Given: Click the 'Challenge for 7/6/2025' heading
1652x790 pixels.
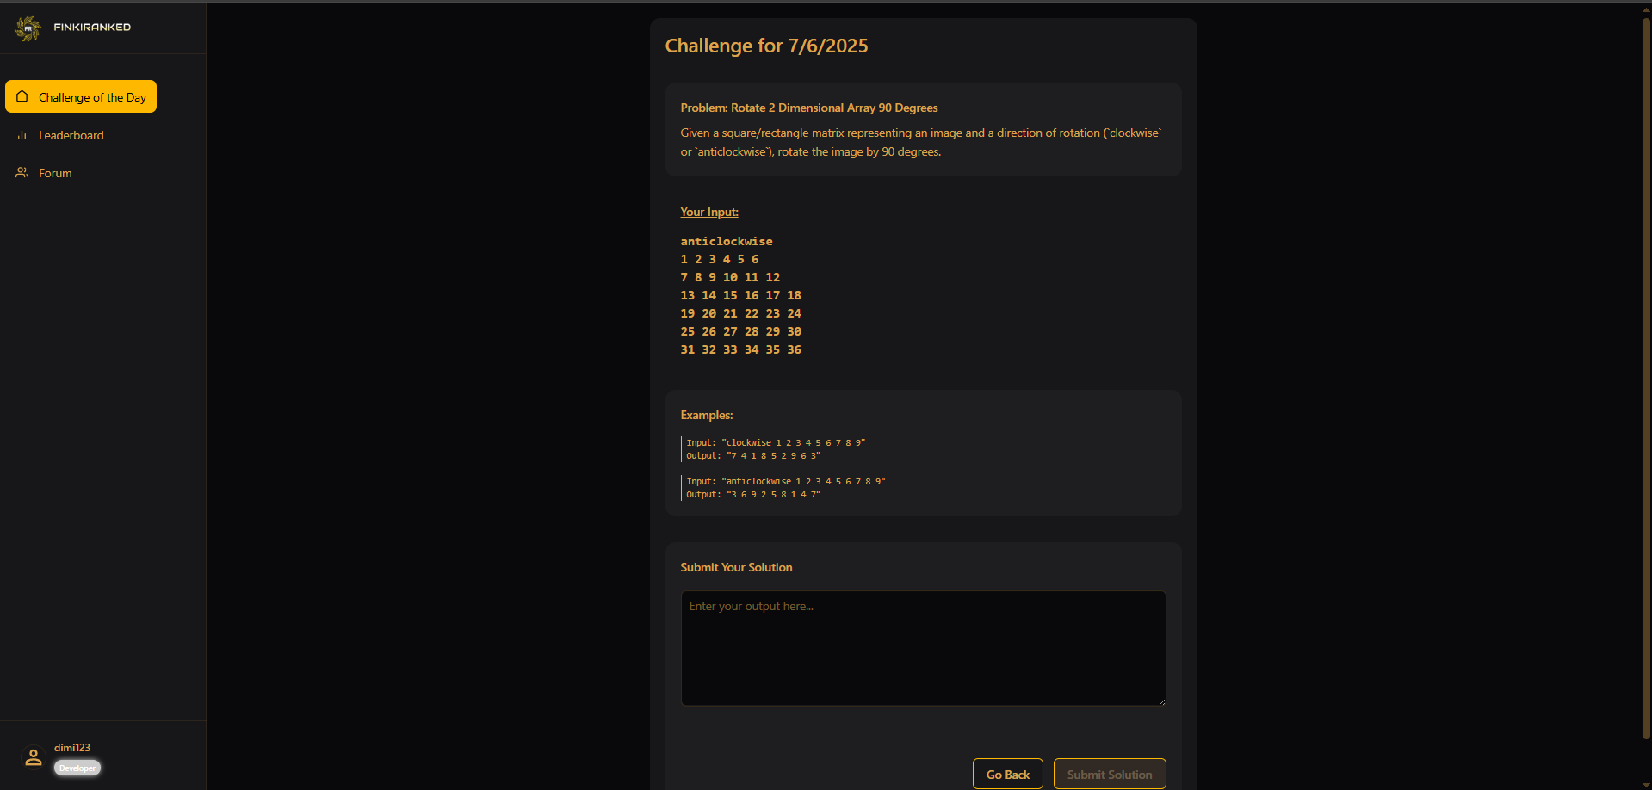Looking at the screenshot, I should point(766,46).
